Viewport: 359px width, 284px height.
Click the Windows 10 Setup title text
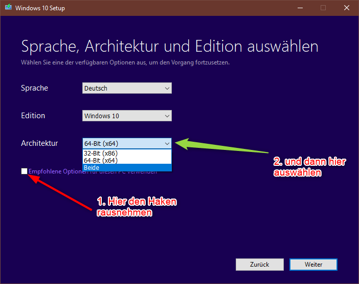click(x=40, y=8)
